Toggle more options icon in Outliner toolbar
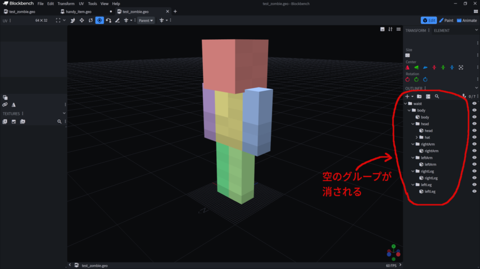The height and width of the screenshot is (269, 480). [428, 96]
